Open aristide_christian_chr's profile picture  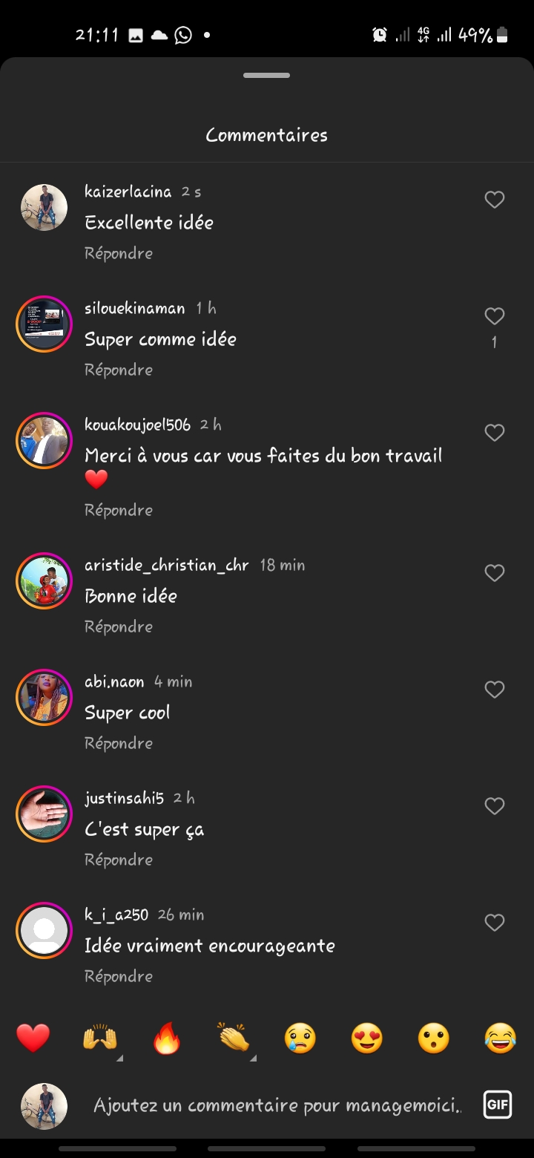coord(44,580)
